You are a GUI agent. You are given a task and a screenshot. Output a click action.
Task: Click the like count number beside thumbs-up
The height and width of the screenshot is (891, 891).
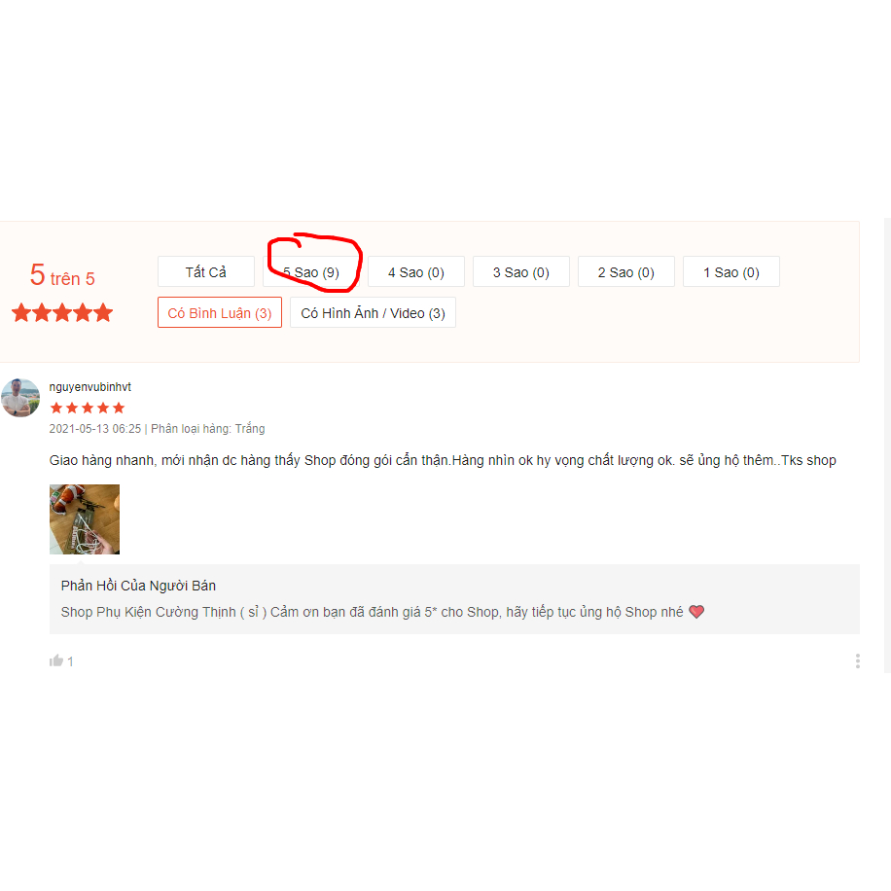tap(70, 661)
